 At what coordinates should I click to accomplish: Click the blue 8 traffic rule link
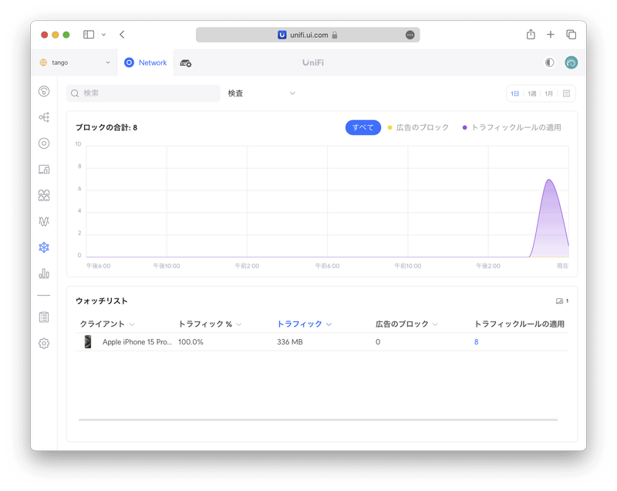[476, 342]
